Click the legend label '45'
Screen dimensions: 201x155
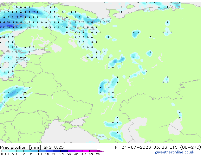pyautogui.click(x=91, y=154)
